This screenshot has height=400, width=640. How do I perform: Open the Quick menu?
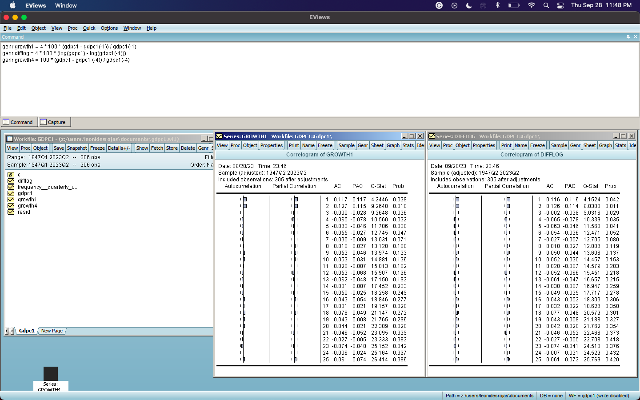click(89, 28)
